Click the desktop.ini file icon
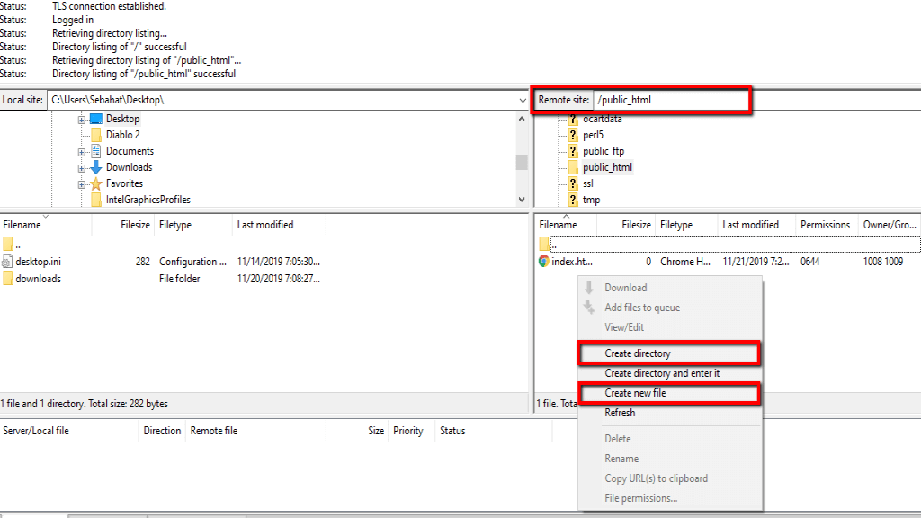 coord(7,262)
